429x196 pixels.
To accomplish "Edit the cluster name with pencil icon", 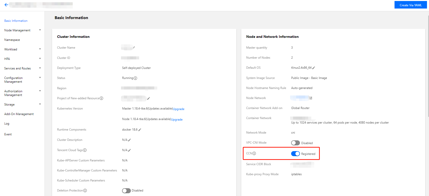I will pos(134,47).
